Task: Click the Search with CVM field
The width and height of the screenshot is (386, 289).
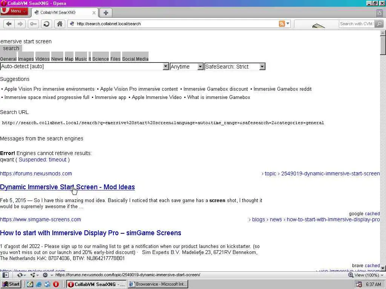Action: pyautogui.click(x=357, y=24)
